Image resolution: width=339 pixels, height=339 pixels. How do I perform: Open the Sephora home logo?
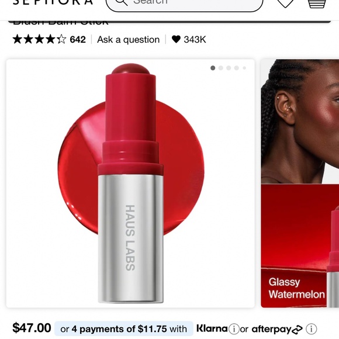click(x=53, y=2)
